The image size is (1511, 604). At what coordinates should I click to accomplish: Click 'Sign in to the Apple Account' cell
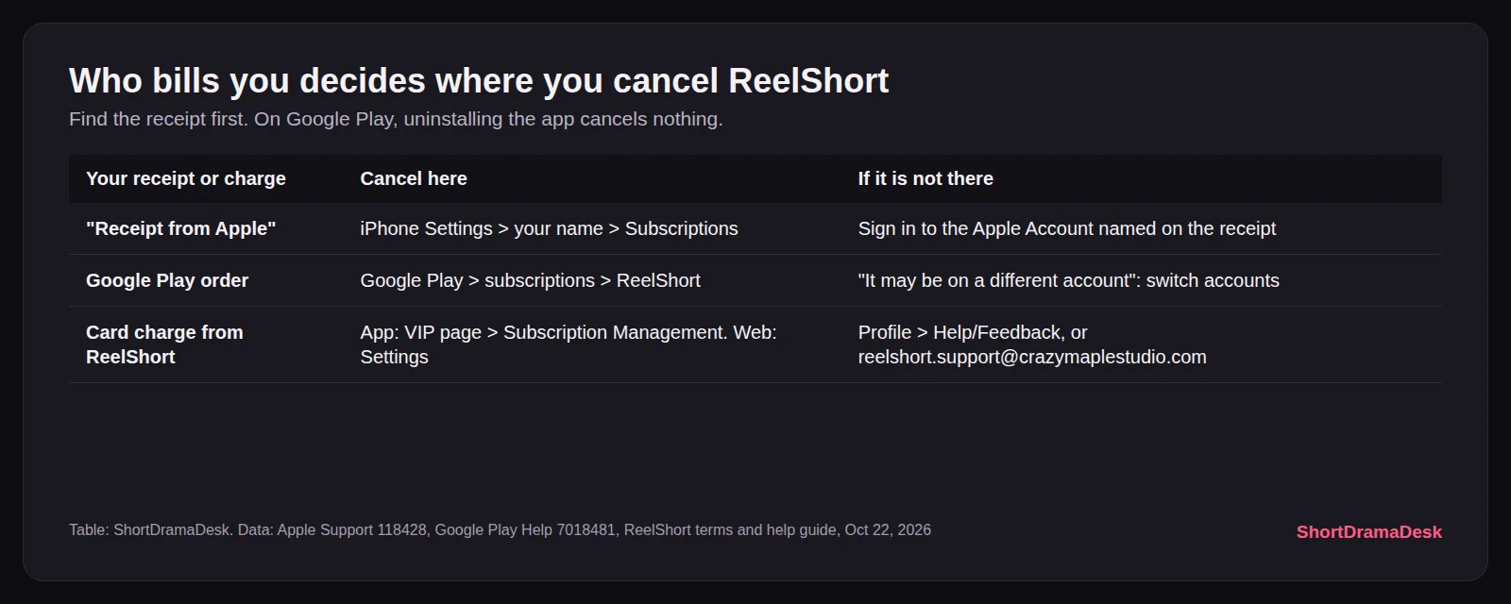click(1066, 228)
